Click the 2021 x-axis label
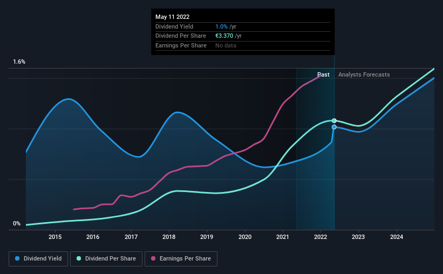This screenshot has width=443, height=274. pyautogui.click(x=283, y=237)
